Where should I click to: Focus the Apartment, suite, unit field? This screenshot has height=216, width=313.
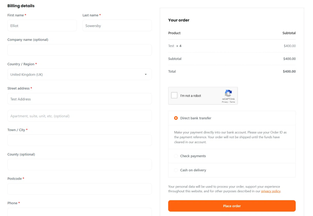(79, 116)
